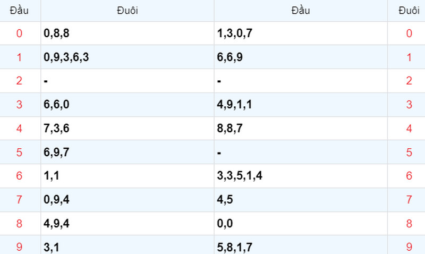
Task: Click red number 6 in right column
Action: click(x=409, y=176)
